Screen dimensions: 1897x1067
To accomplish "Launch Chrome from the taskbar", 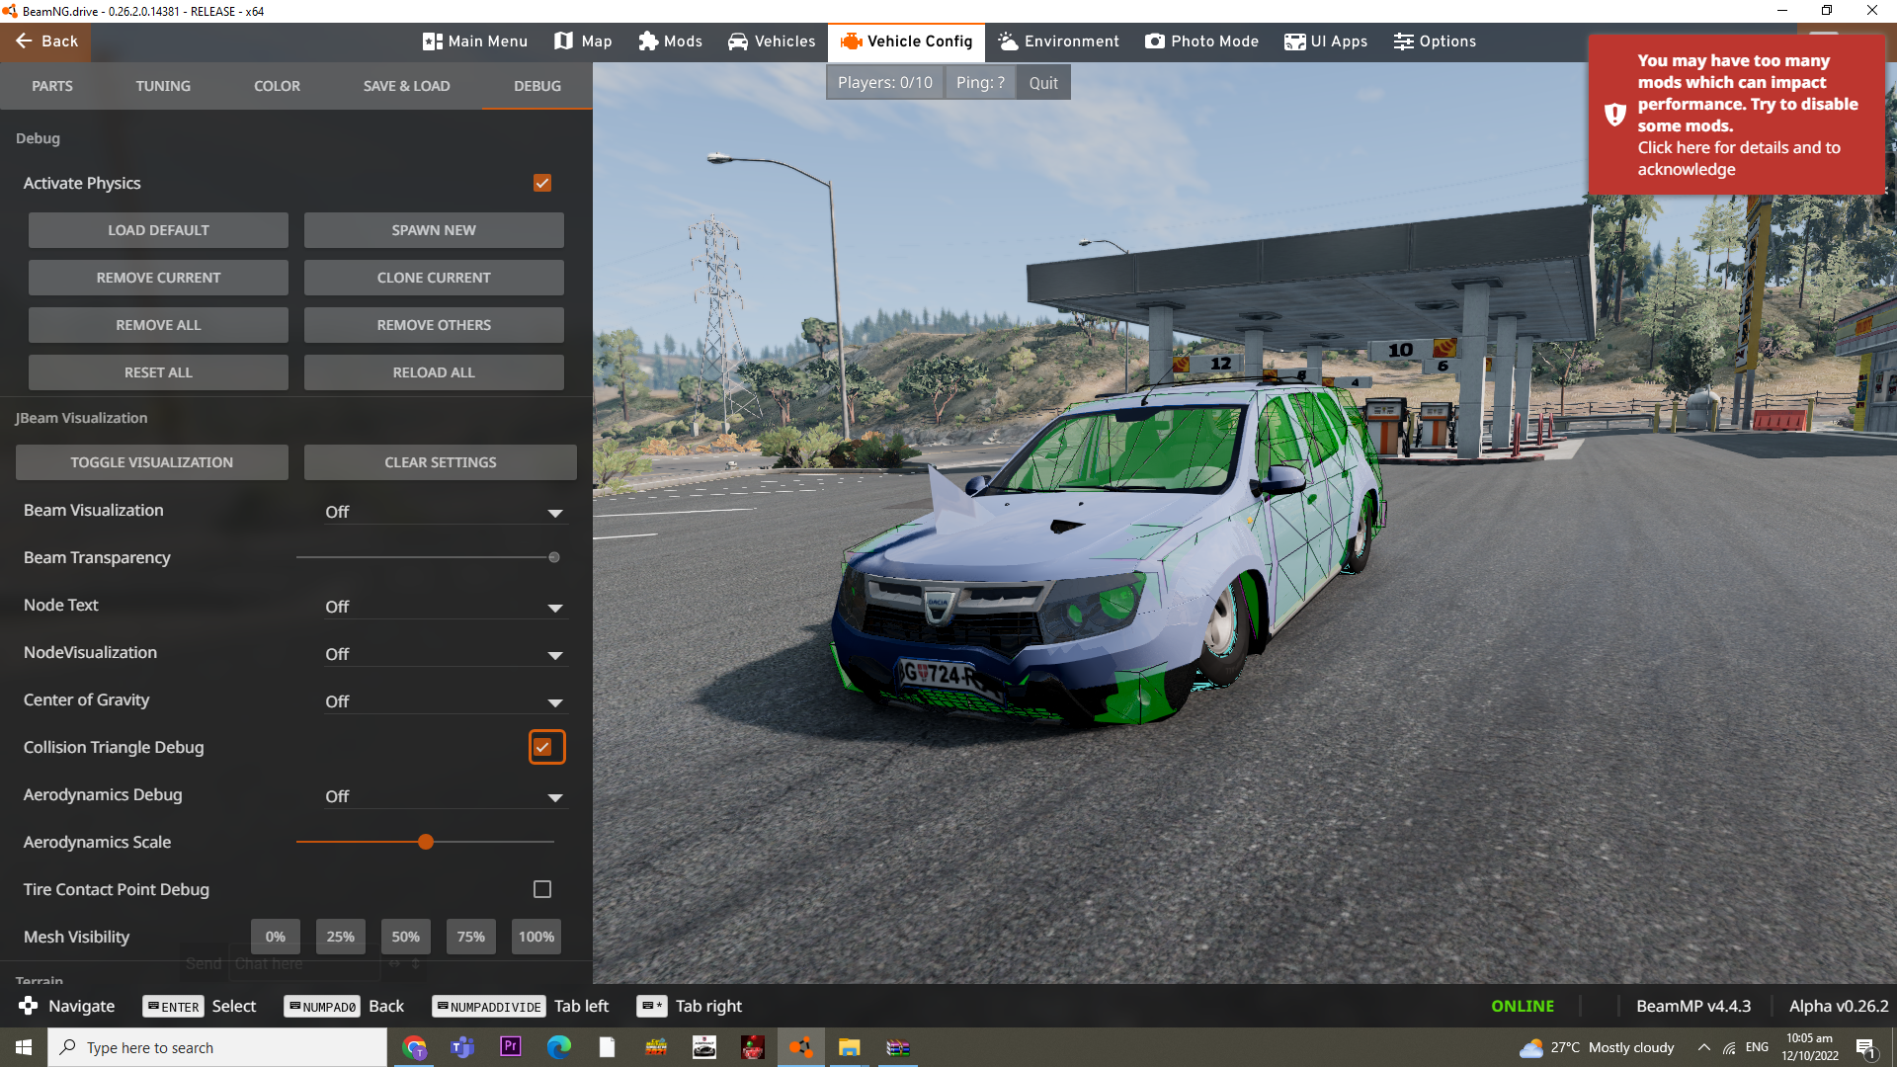I will click(x=414, y=1047).
